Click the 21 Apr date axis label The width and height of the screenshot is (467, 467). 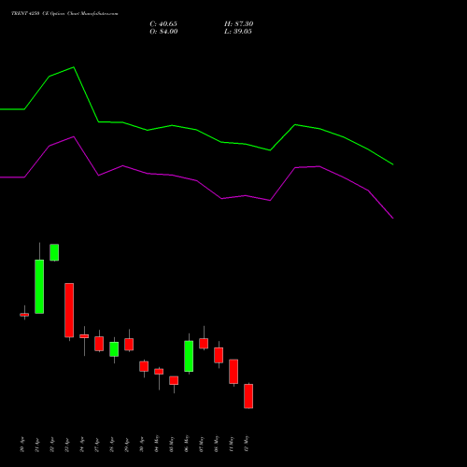[x=37, y=445]
